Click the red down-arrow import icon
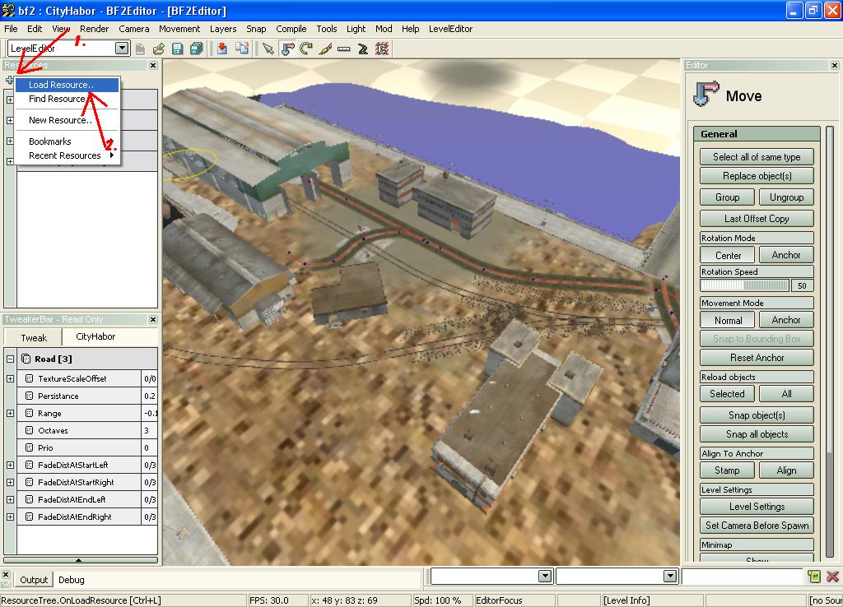Viewport: 843px width, 607px height. (x=222, y=49)
